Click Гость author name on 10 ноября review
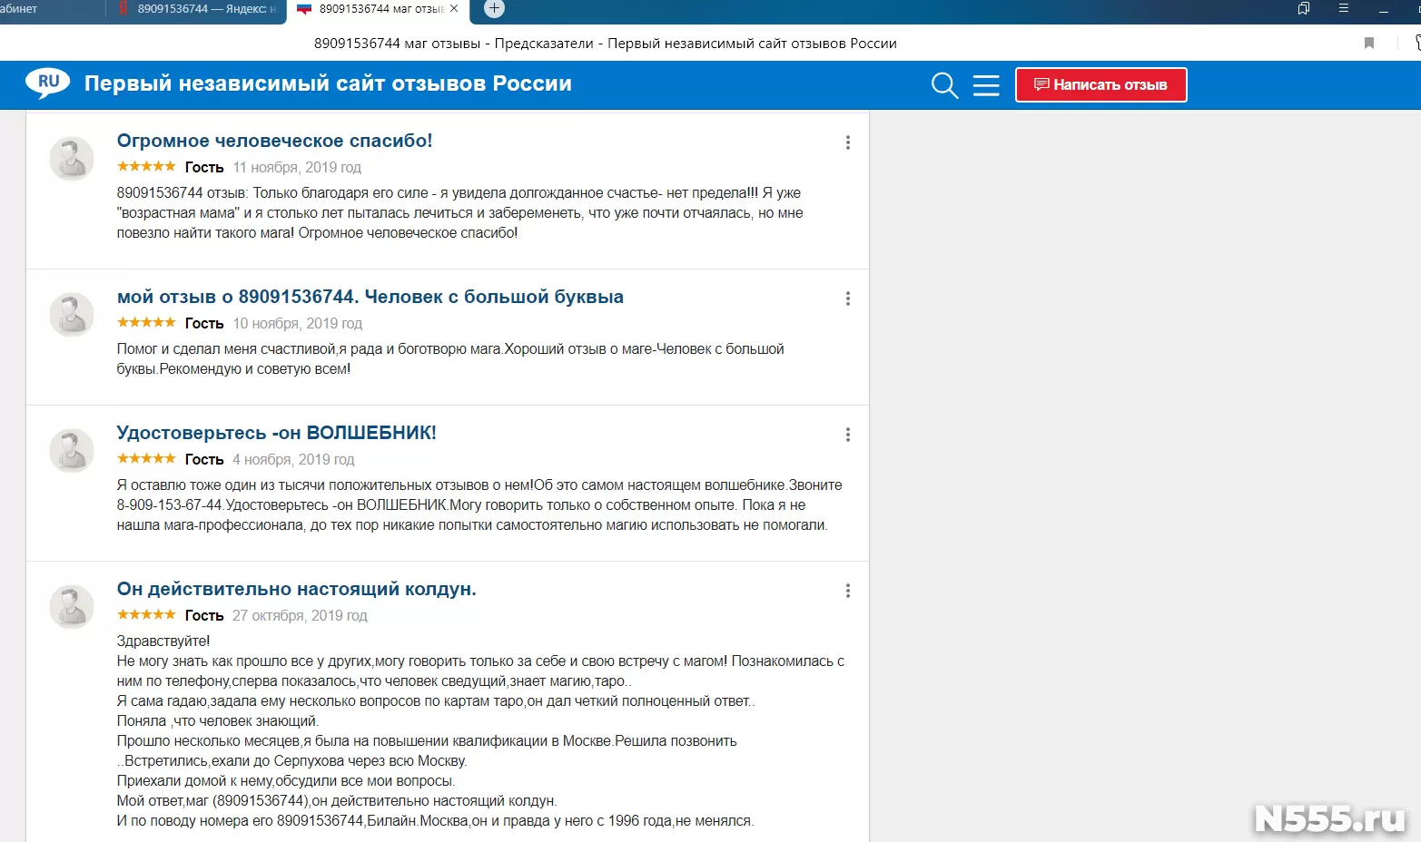 coord(204,323)
